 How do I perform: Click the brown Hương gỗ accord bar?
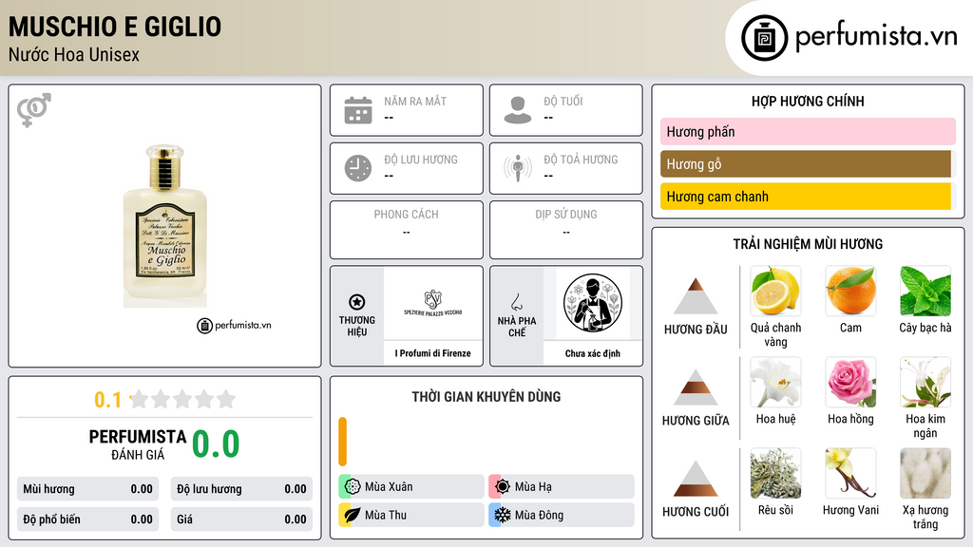coord(806,164)
